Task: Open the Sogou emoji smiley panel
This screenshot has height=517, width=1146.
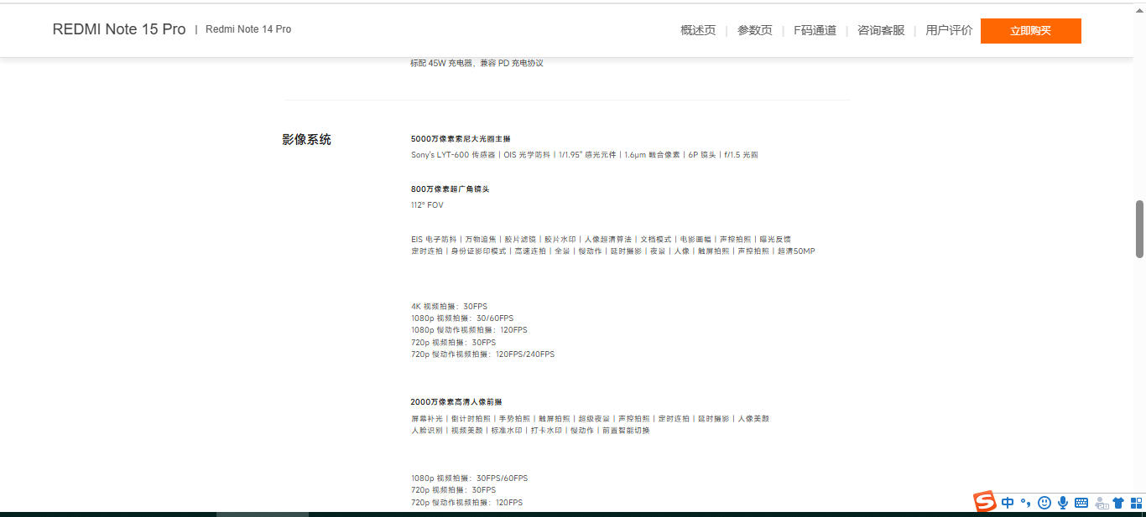Action: (x=1044, y=503)
